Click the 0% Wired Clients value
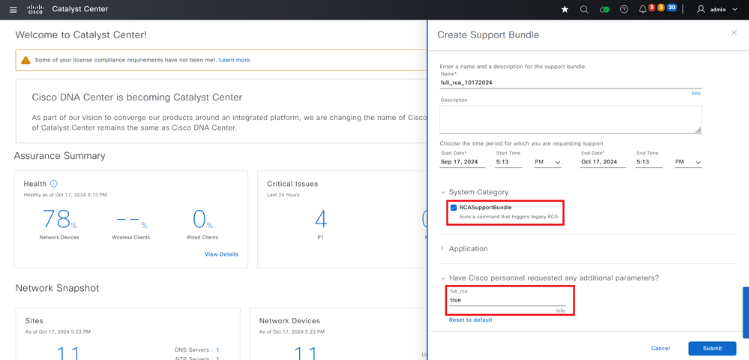The width and height of the screenshot is (749, 360). pyautogui.click(x=202, y=220)
